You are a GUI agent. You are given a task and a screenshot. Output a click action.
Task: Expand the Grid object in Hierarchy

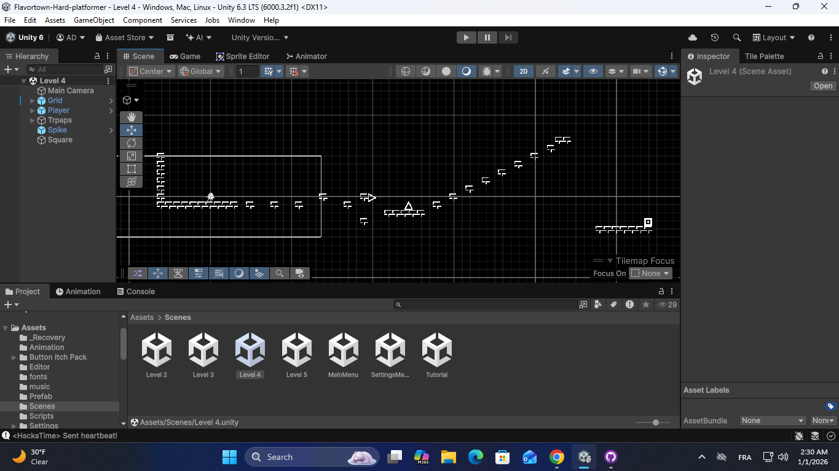tap(33, 101)
